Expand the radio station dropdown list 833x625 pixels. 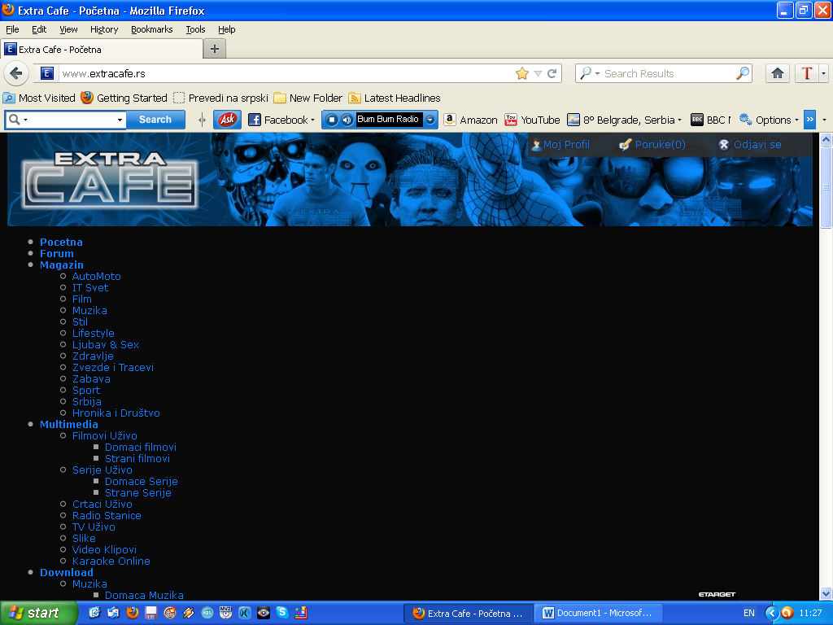coord(430,120)
